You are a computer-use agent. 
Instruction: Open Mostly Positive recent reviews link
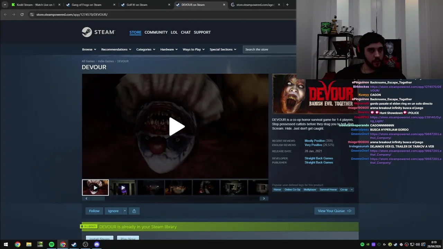coord(315,141)
